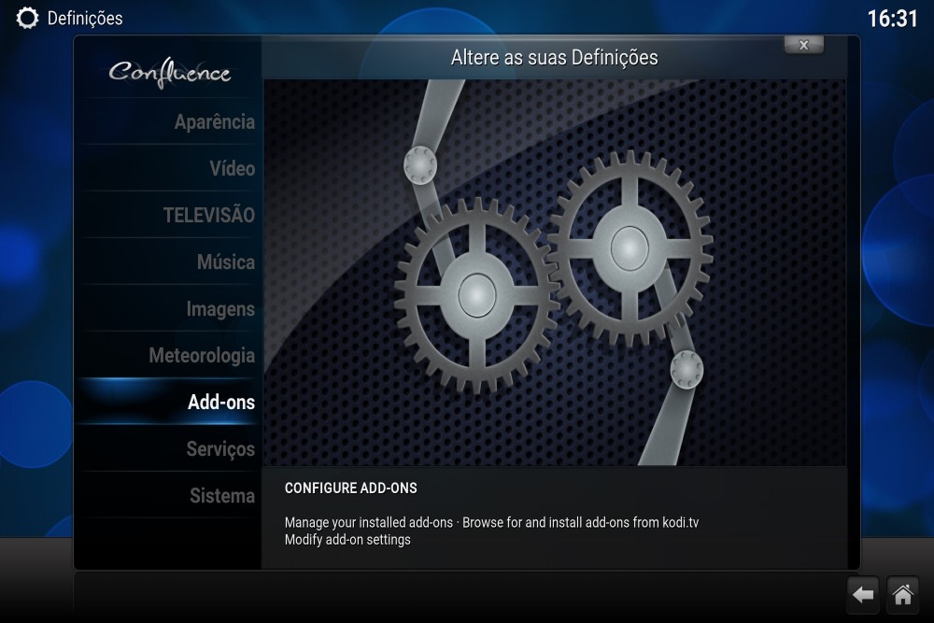The height and width of the screenshot is (623, 934).
Task: Click the left large gear graphic
Action: coord(475,293)
